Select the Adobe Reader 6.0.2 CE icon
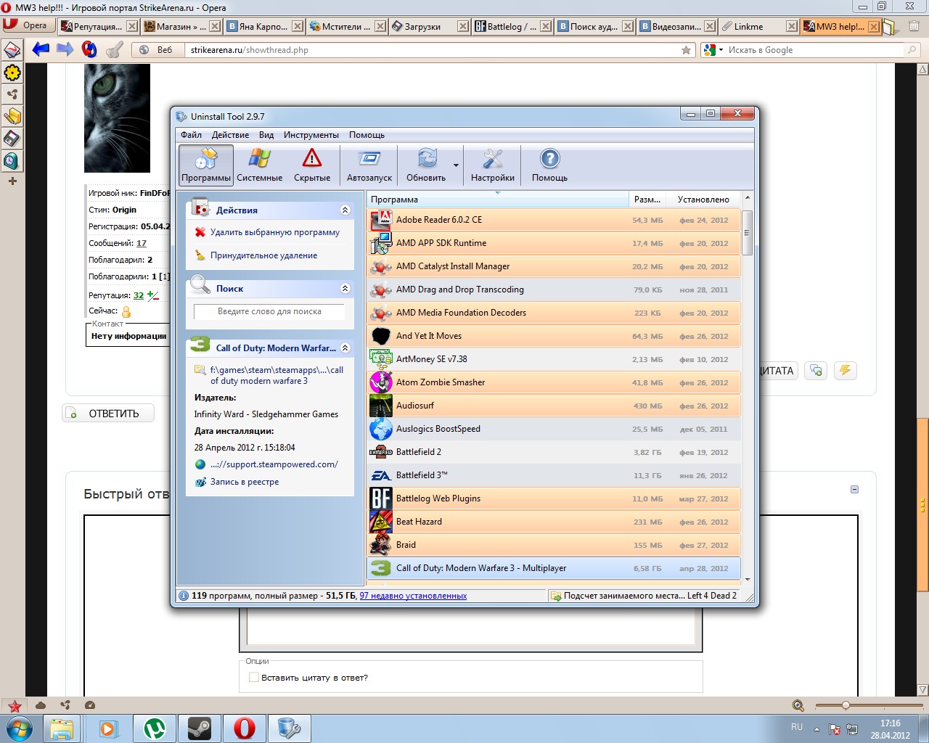Viewport: 929px width, 743px height. (x=381, y=220)
